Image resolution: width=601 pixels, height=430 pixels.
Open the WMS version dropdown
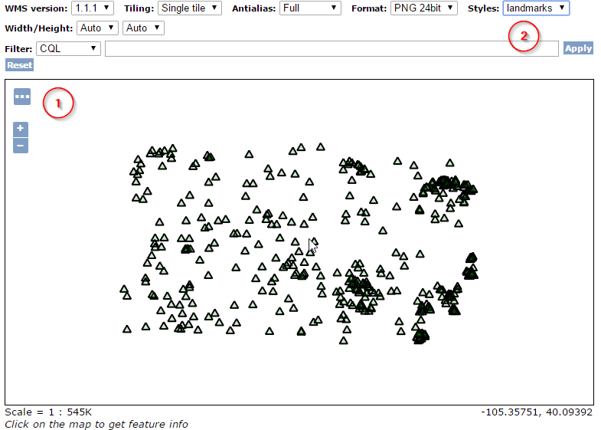(93, 8)
